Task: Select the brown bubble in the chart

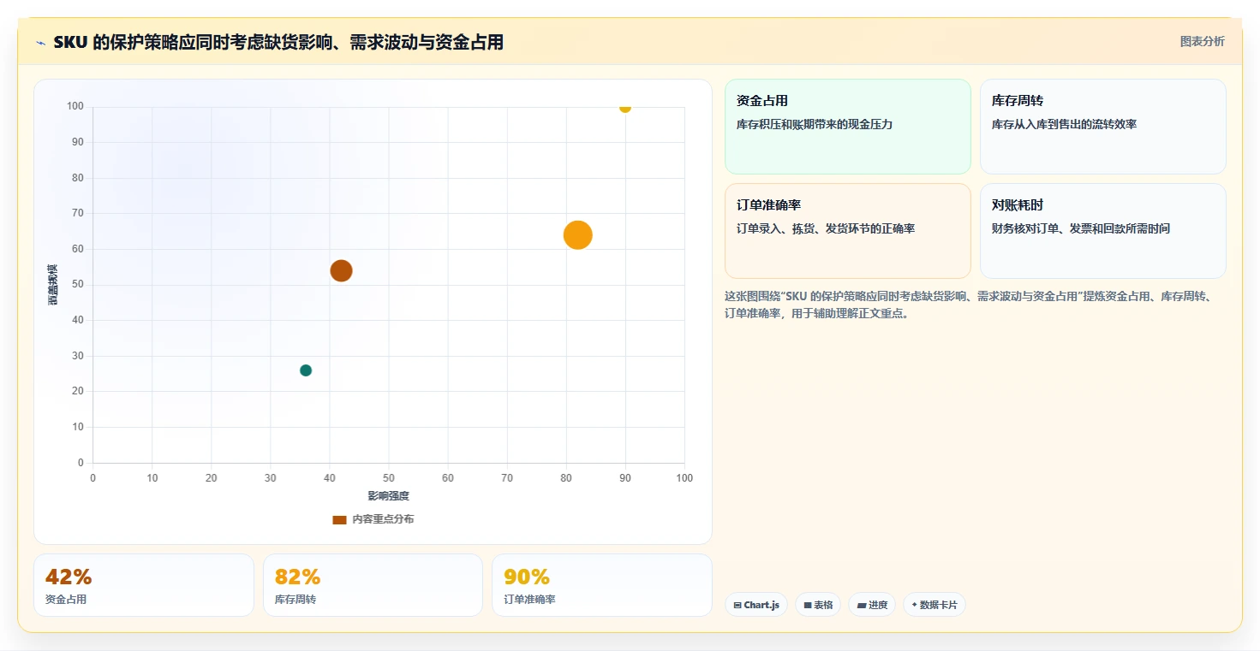Action: pyautogui.click(x=341, y=270)
